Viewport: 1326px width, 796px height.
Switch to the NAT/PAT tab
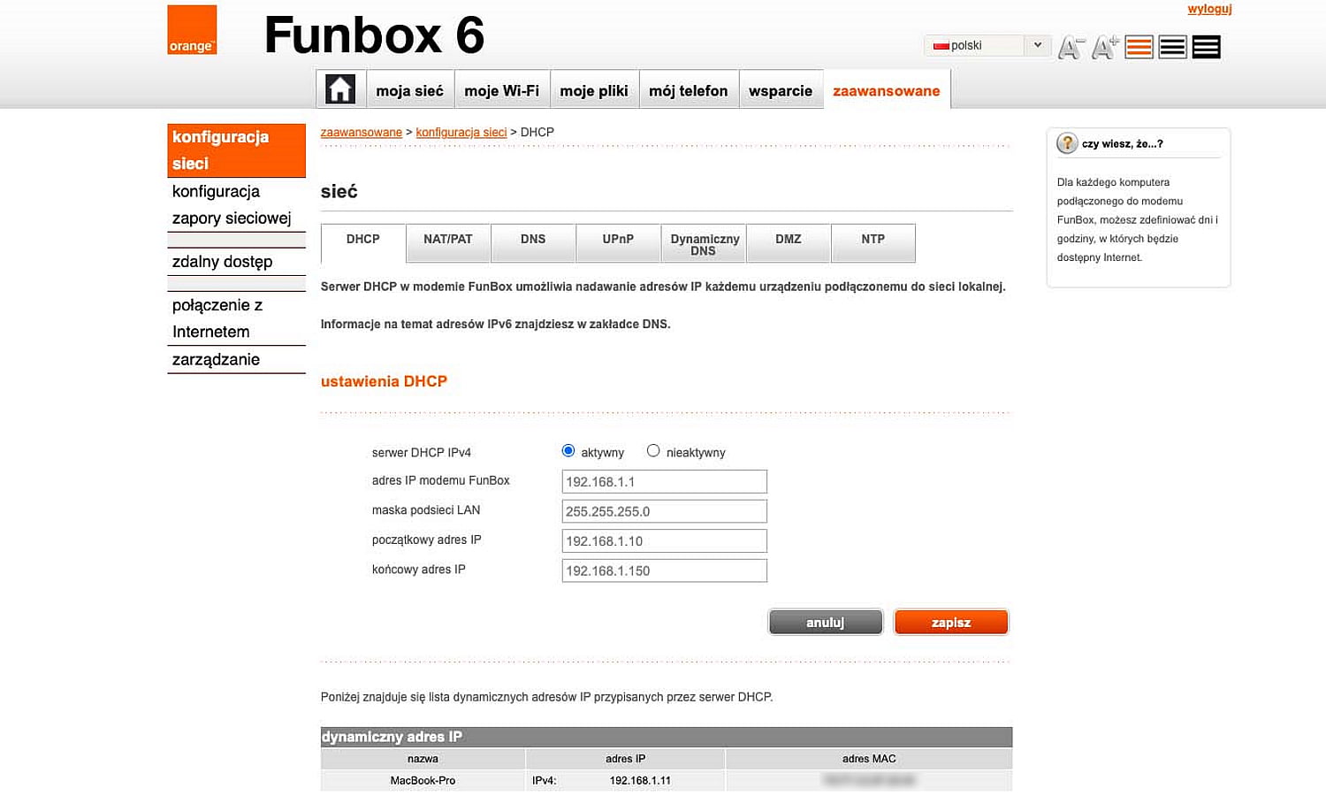pos(448,242)
